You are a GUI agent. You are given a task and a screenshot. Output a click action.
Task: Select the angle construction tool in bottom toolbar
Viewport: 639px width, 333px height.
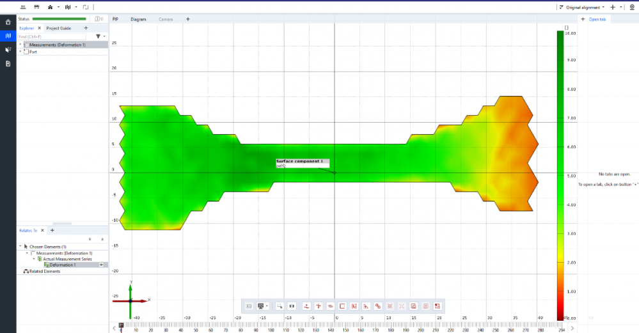pos(366,306)
